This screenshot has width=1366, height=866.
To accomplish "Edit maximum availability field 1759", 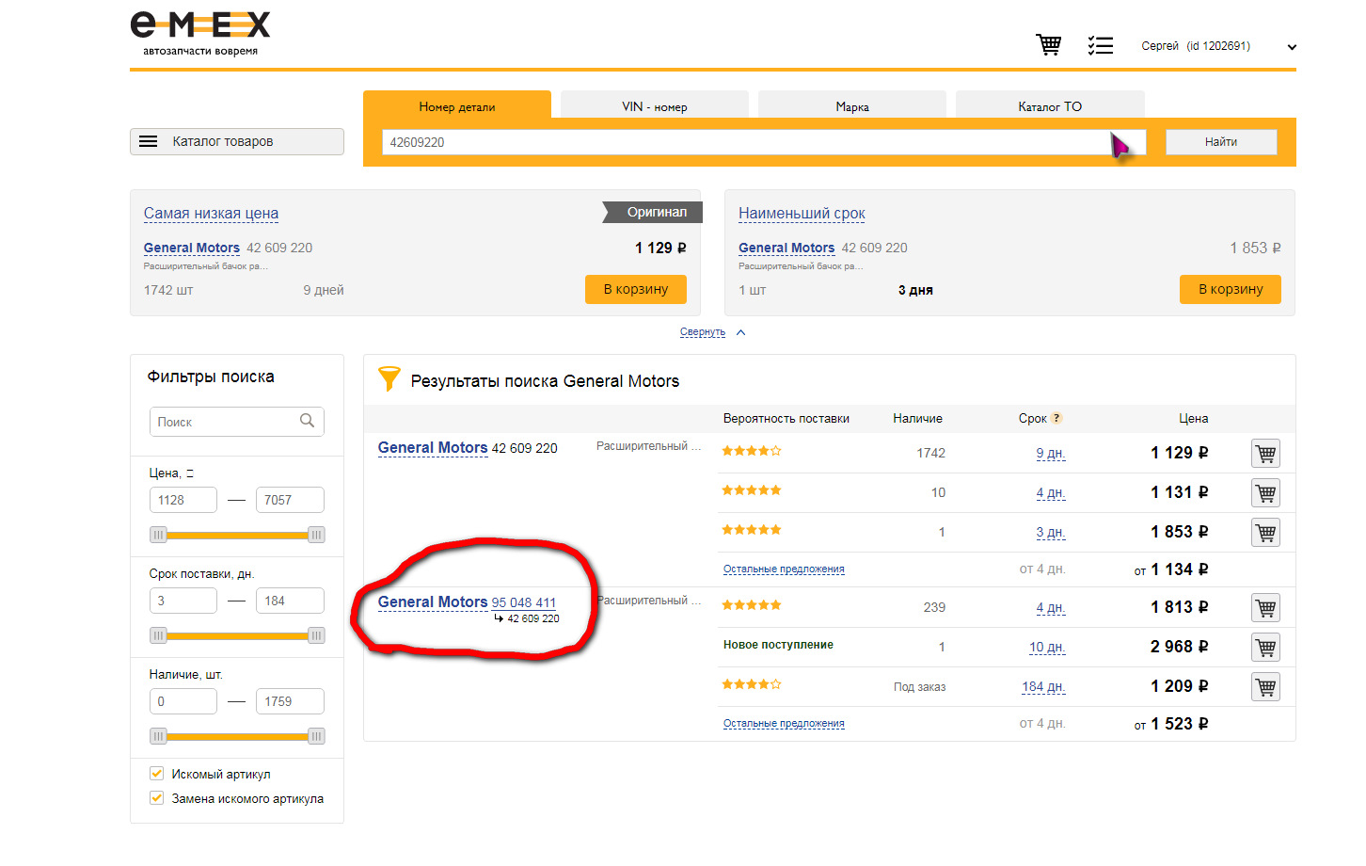I will 290,701.
